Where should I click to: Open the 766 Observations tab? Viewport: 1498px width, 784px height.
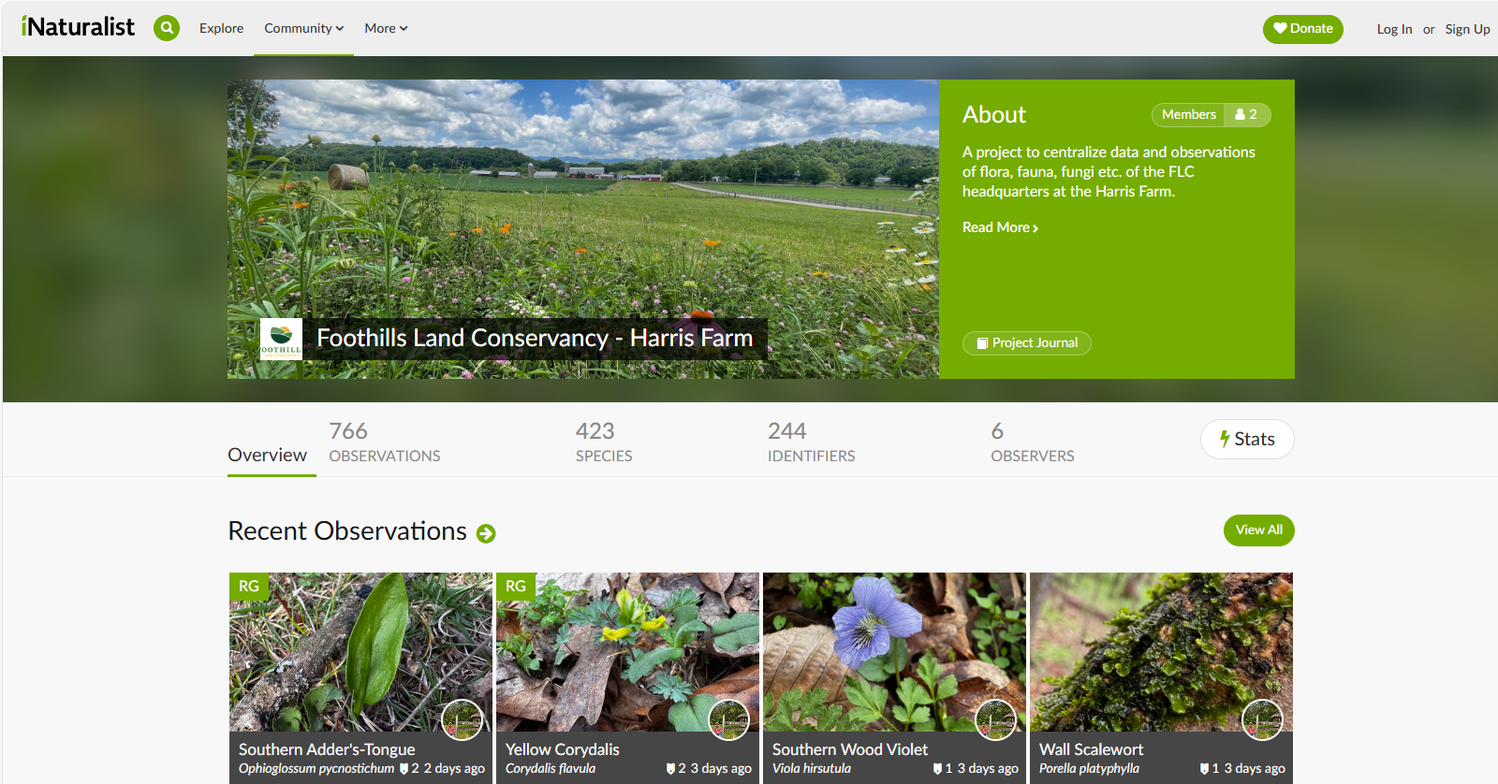coord(385,443)
